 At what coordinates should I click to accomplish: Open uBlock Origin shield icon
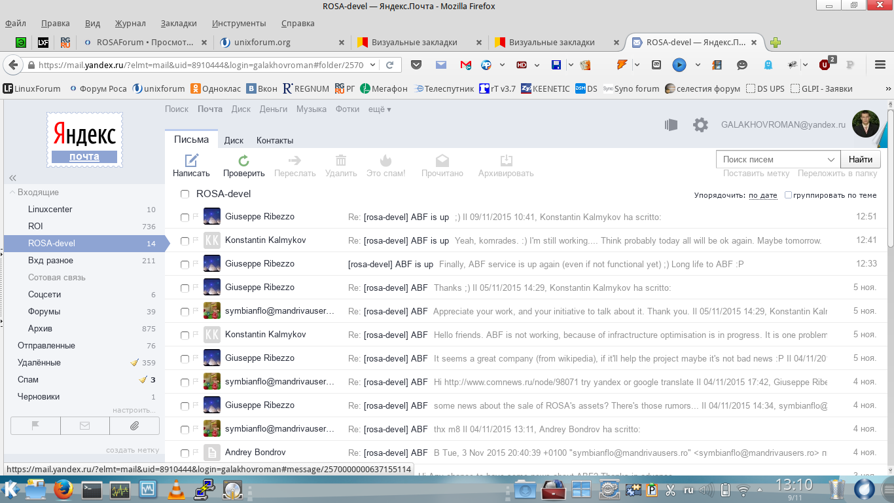pos(826,64)
